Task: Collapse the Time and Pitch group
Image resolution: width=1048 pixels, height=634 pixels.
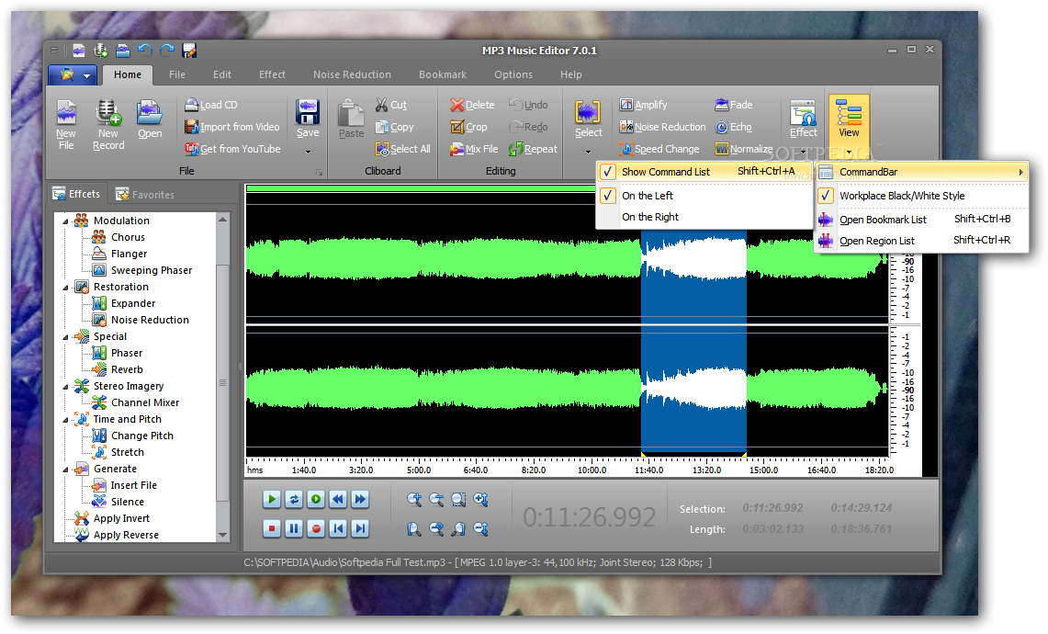Action: point(65,419)
